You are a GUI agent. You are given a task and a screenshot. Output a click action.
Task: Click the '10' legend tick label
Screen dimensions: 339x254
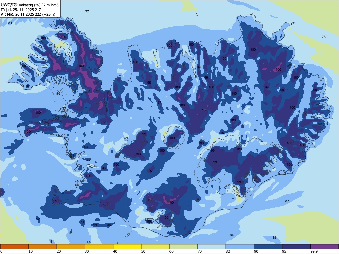[x=31, y=251]
